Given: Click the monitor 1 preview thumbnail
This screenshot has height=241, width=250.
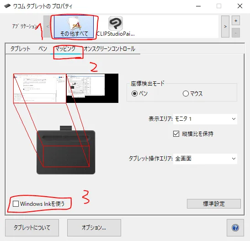Looking at the screenshot, I should pos(40,88).
